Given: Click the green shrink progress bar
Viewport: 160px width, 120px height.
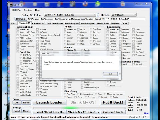Looking at the screenshot, I should point(79,107).
